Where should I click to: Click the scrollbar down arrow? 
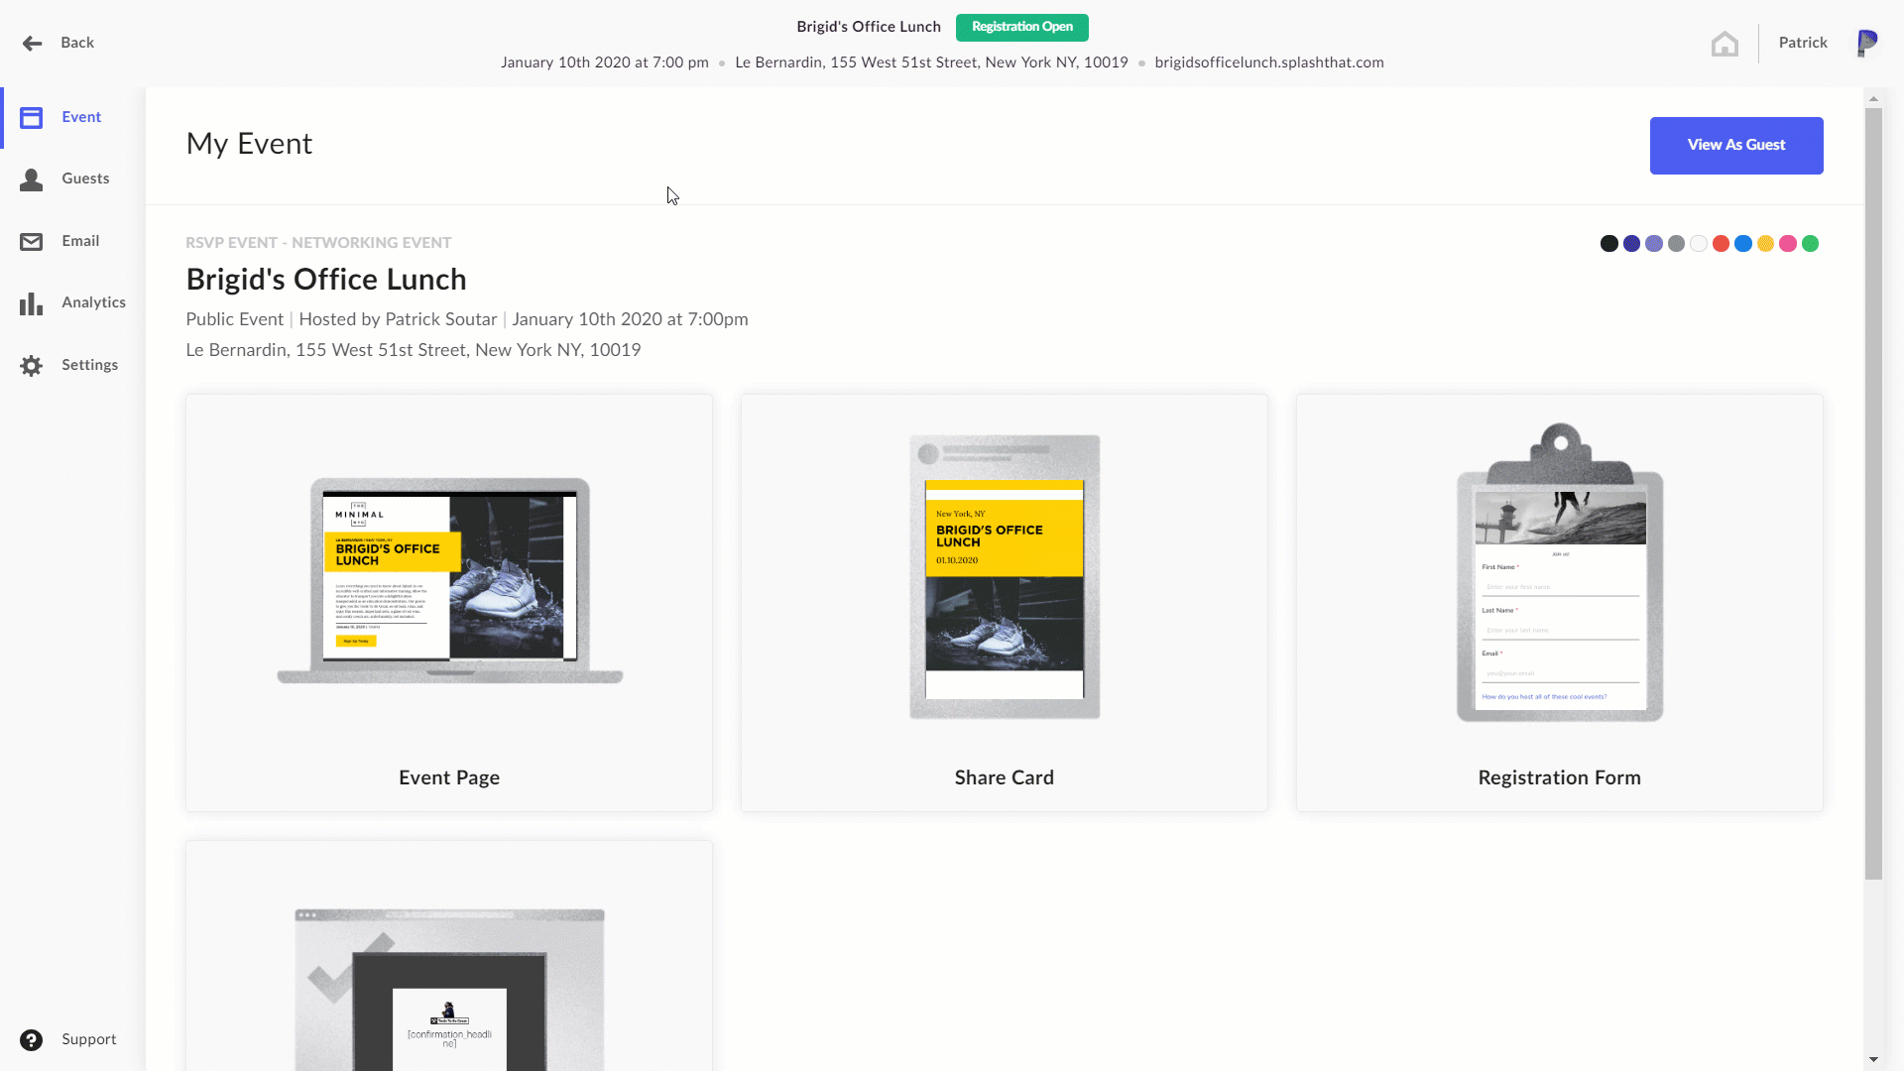click(1873, 1060)
